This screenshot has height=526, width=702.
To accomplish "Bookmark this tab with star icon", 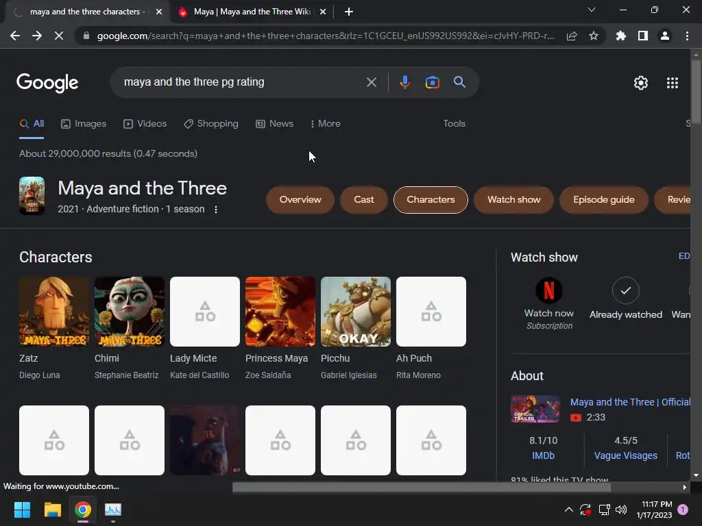I will [x=594, y=36].
